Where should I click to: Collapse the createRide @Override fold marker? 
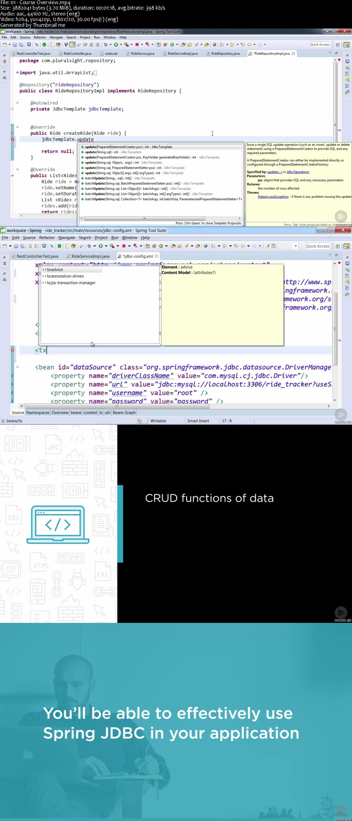coord(17,127)
